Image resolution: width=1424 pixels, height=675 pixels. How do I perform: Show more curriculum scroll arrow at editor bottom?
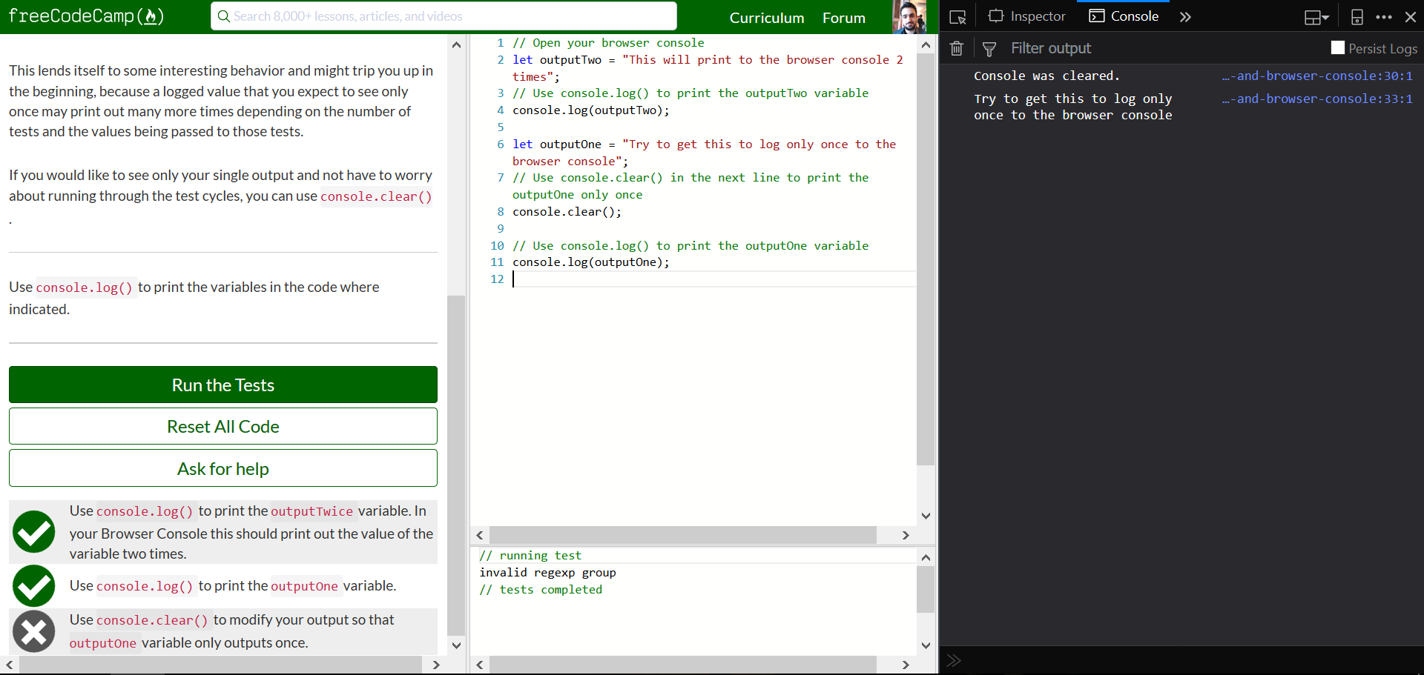457,645
